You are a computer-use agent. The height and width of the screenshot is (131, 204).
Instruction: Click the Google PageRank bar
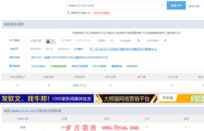coord(83,41)
